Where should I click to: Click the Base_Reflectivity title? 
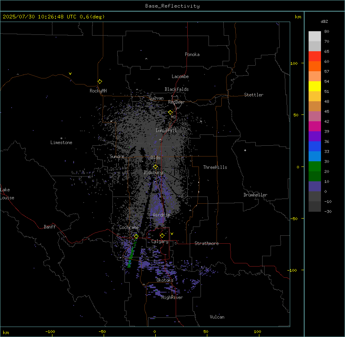(x=172, y=6)
